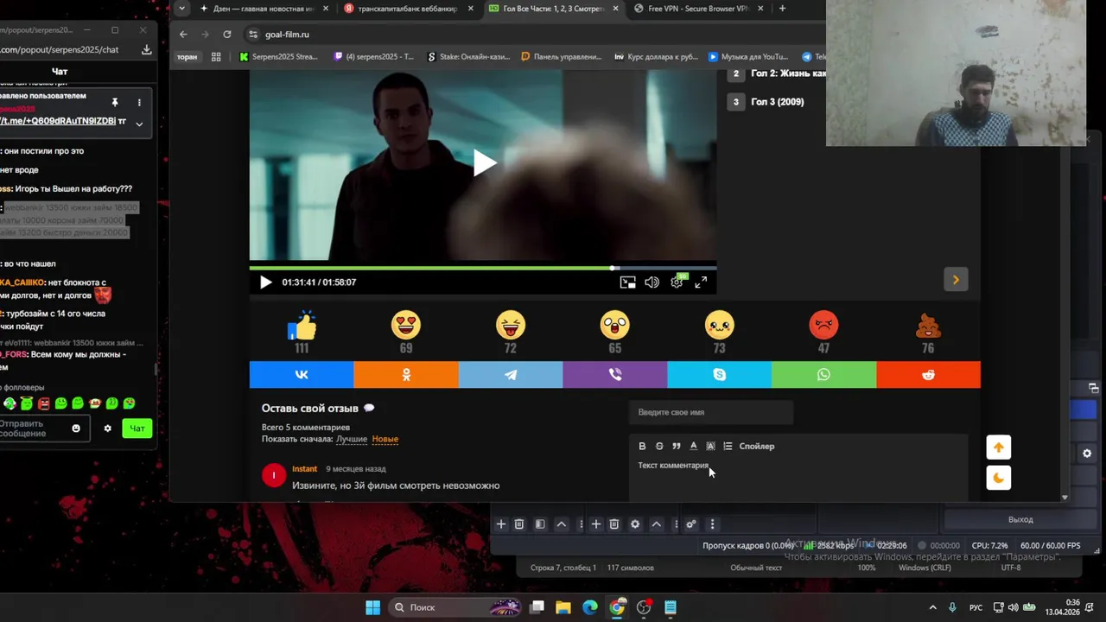Sort comments by Лучшие

[x=352, y=439]
